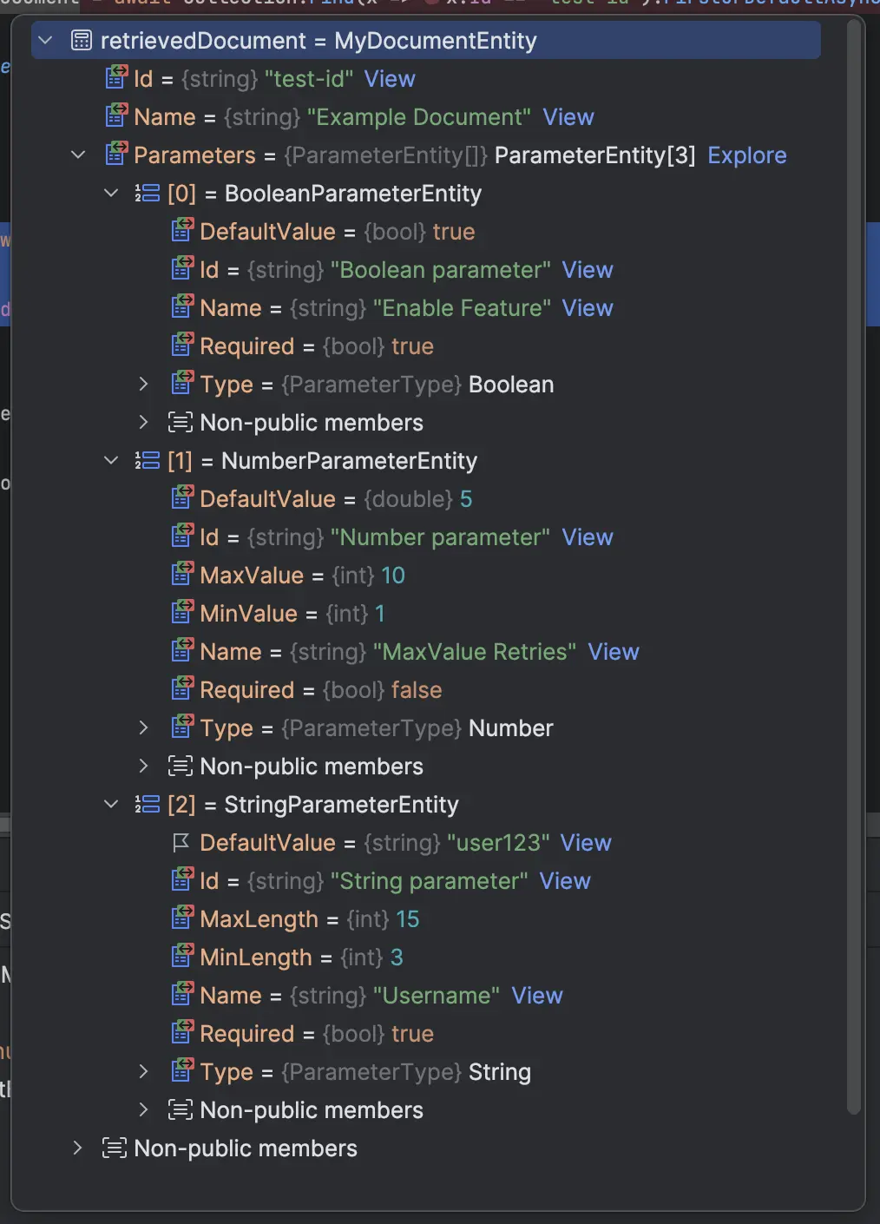Click the property icon beside Id "test-id"

[115, 78]
